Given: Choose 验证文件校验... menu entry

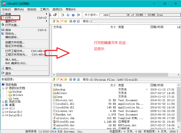Looking at the screenshot, I should (25, 46).
